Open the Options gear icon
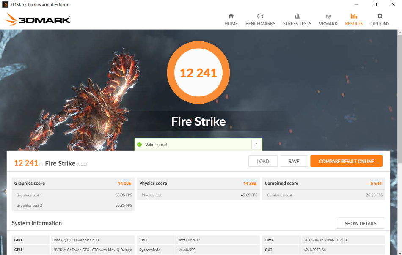402x255 pixels. 380,16
